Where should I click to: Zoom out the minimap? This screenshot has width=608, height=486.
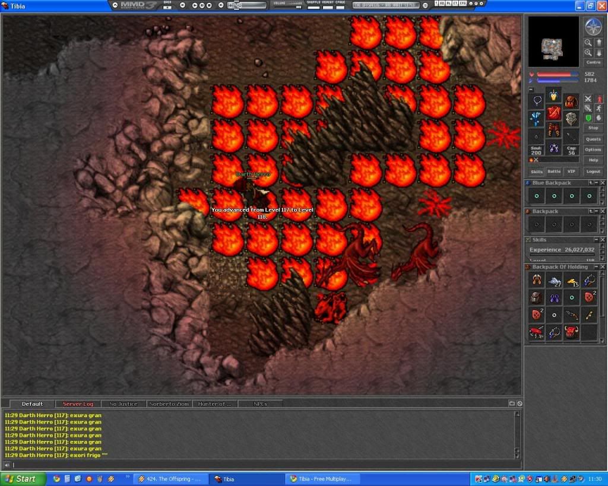[588, 43]
